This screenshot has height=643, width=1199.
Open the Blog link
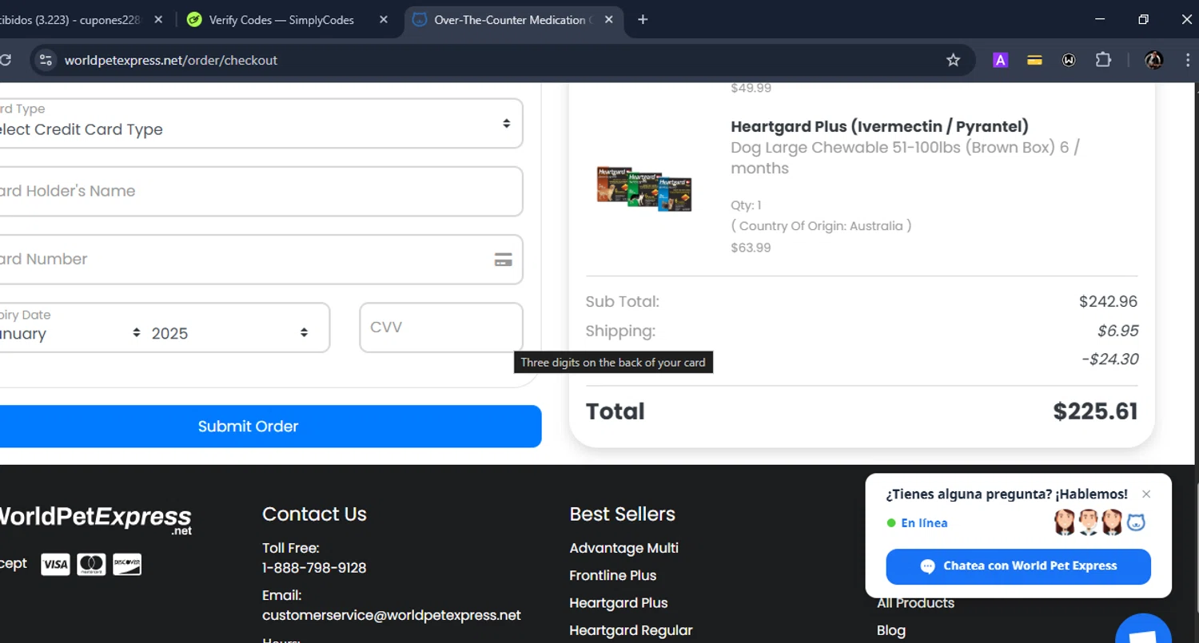(x=890, y=630)
